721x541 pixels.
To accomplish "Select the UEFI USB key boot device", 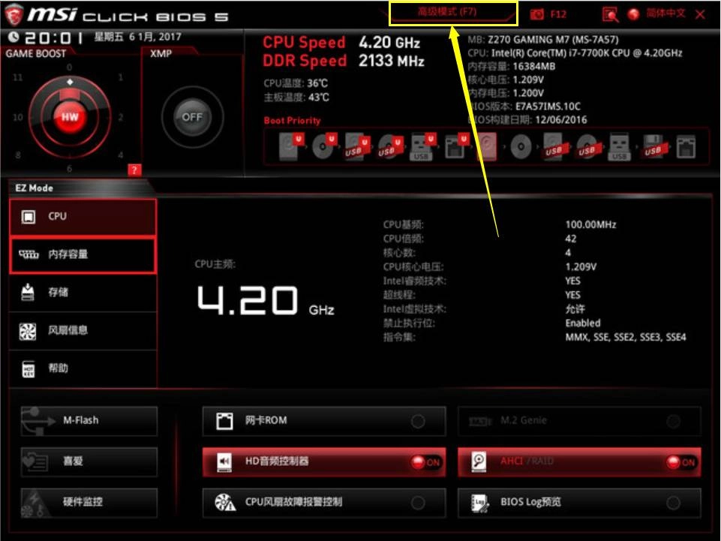I will pyautogui.click(x=422, y=146).
